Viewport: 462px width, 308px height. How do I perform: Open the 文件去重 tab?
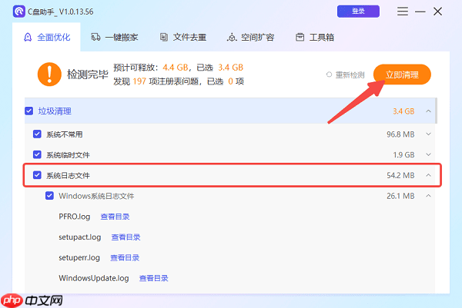pyautogui.click(x=183, y=38)
